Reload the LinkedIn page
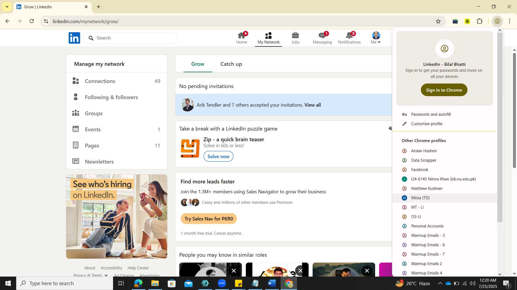This screenshot has width=517, height=290. coord(32,21)
